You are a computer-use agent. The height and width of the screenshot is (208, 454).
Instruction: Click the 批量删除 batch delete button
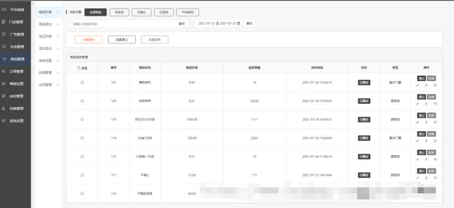tap(88, 39)
